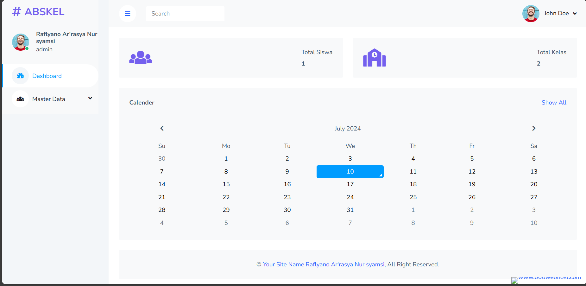586x286 pixels.
Task: Click the Master Data users icon
Action: 20,99
